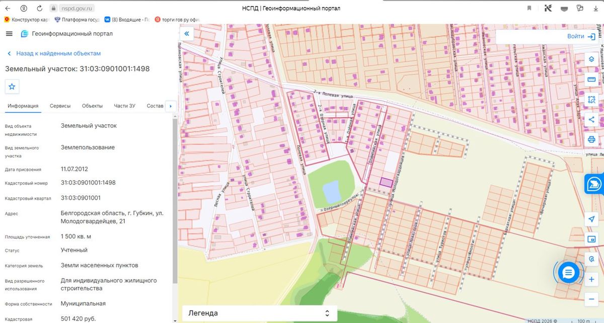Click the blue side widget tab on map
Image resolution: width=604 pixels, height=323 pixels.
pos(594,184)
